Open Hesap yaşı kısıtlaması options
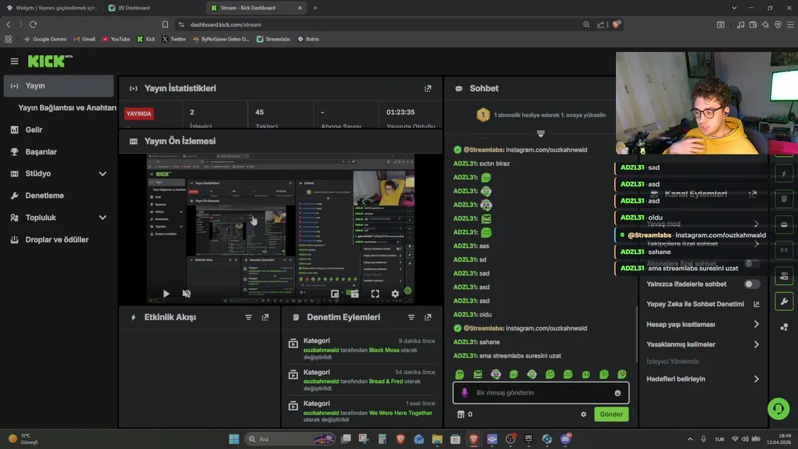798x449 pixels. 703,324
